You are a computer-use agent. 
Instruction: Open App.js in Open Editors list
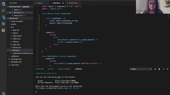point(20,10)
